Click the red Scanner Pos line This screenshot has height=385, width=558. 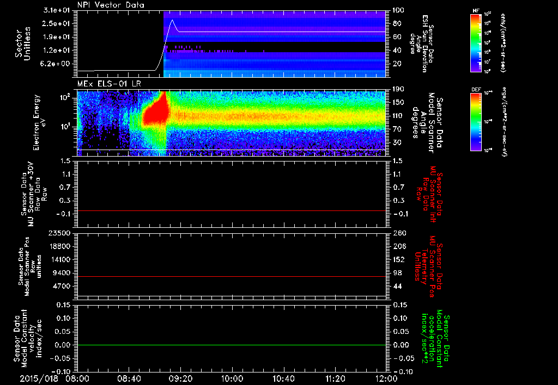[231, 276]
